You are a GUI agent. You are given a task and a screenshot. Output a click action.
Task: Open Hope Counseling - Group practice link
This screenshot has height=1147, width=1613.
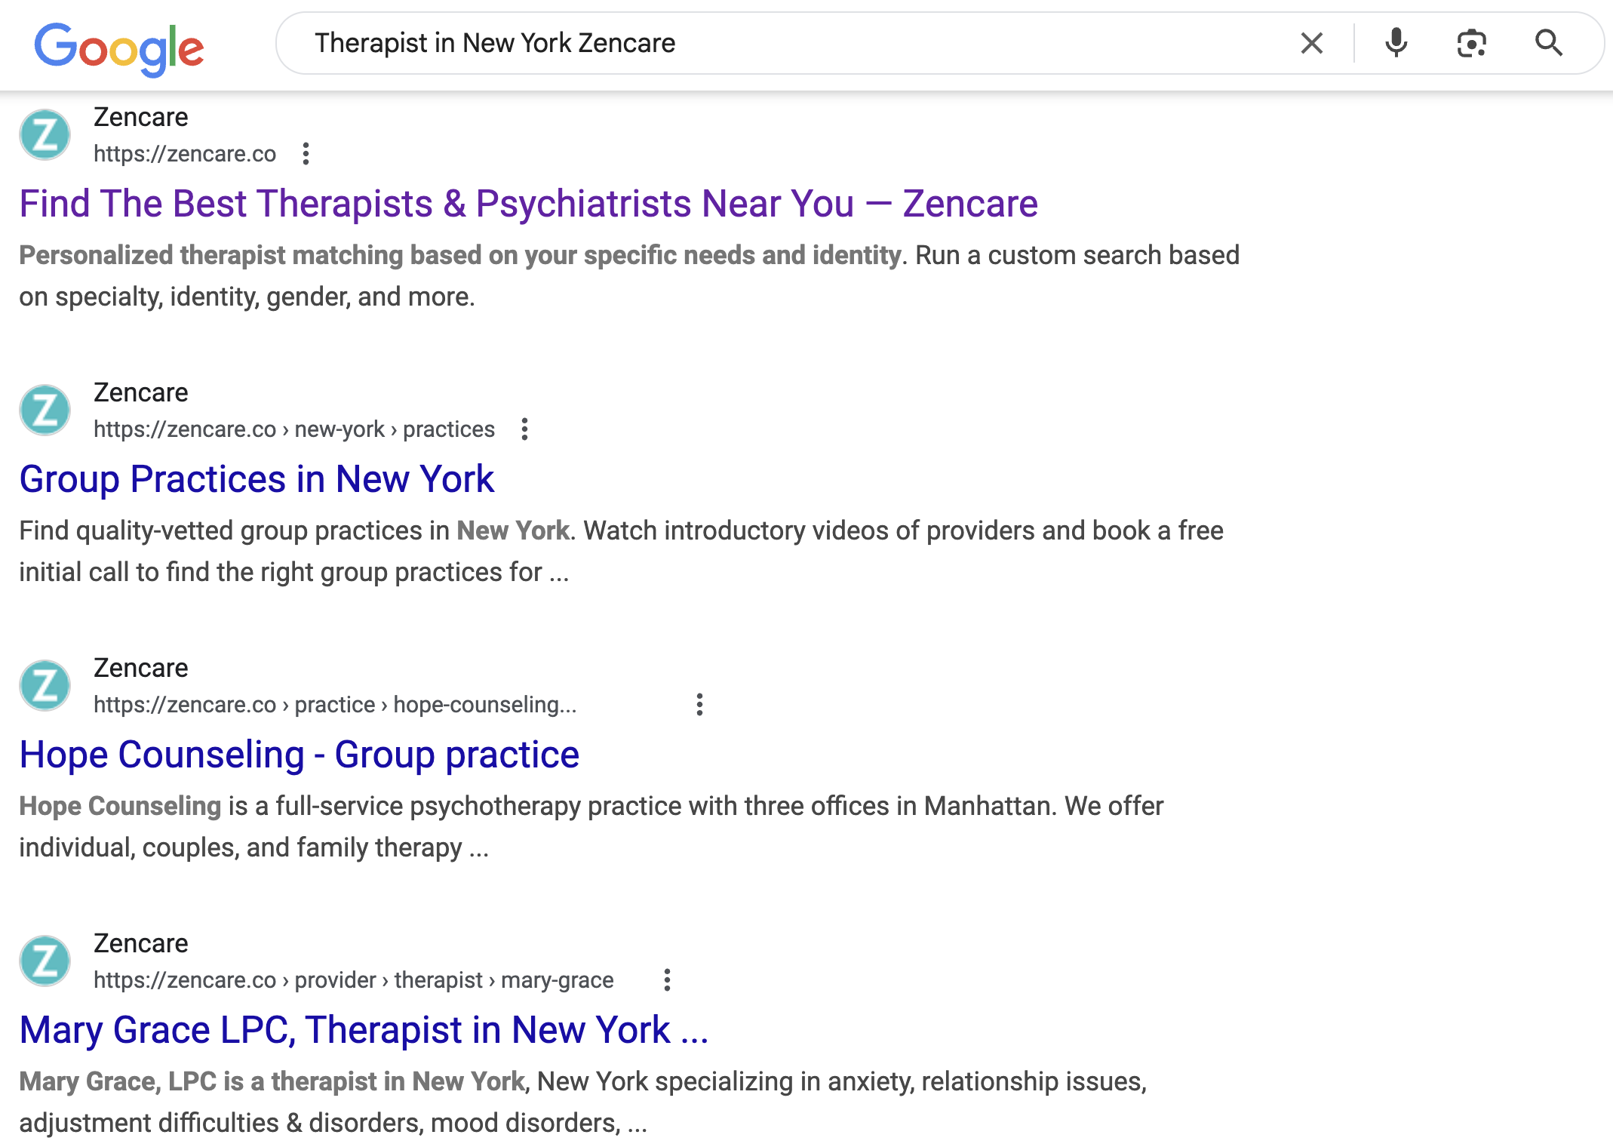tap(299, 755)
